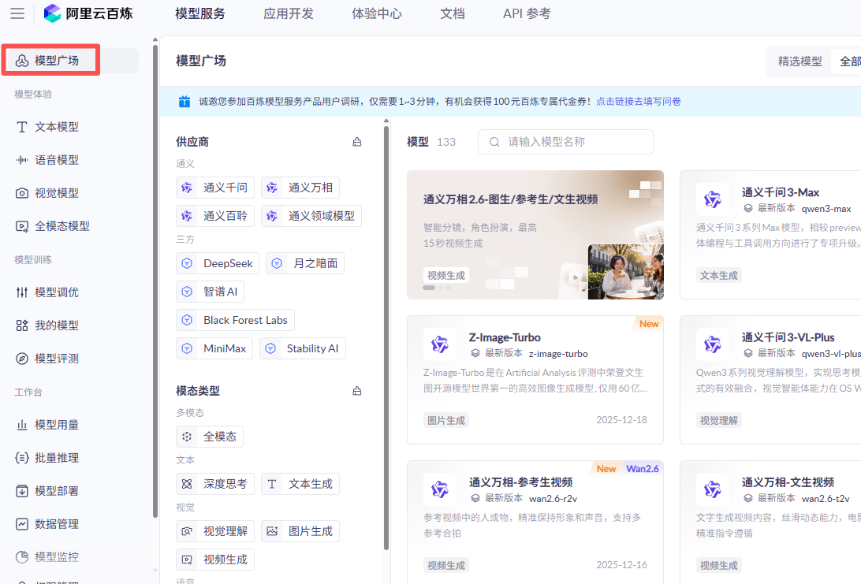
Task: Open the 点击链接去填写问卷 link
Action: click(639, 102)
